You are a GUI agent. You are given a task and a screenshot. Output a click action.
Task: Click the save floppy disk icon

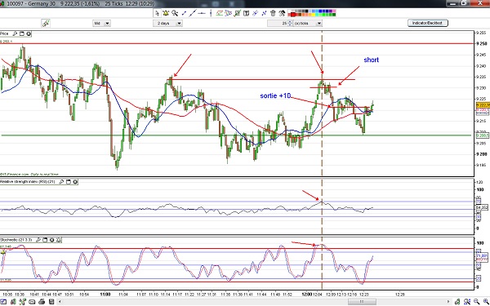51,302
